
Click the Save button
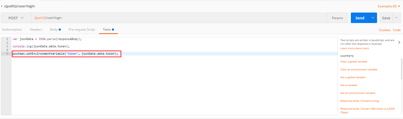pyautogui.click(x=386, y=18)
